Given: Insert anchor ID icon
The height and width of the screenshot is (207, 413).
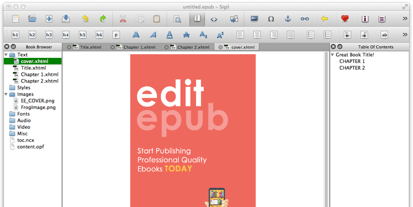Looking at the screenshot, I should 288,19.
